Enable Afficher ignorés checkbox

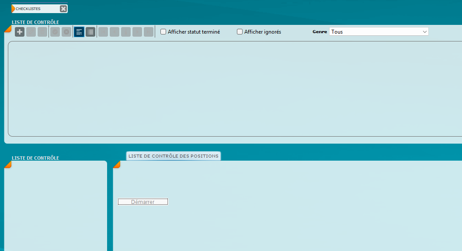[240, 32]
